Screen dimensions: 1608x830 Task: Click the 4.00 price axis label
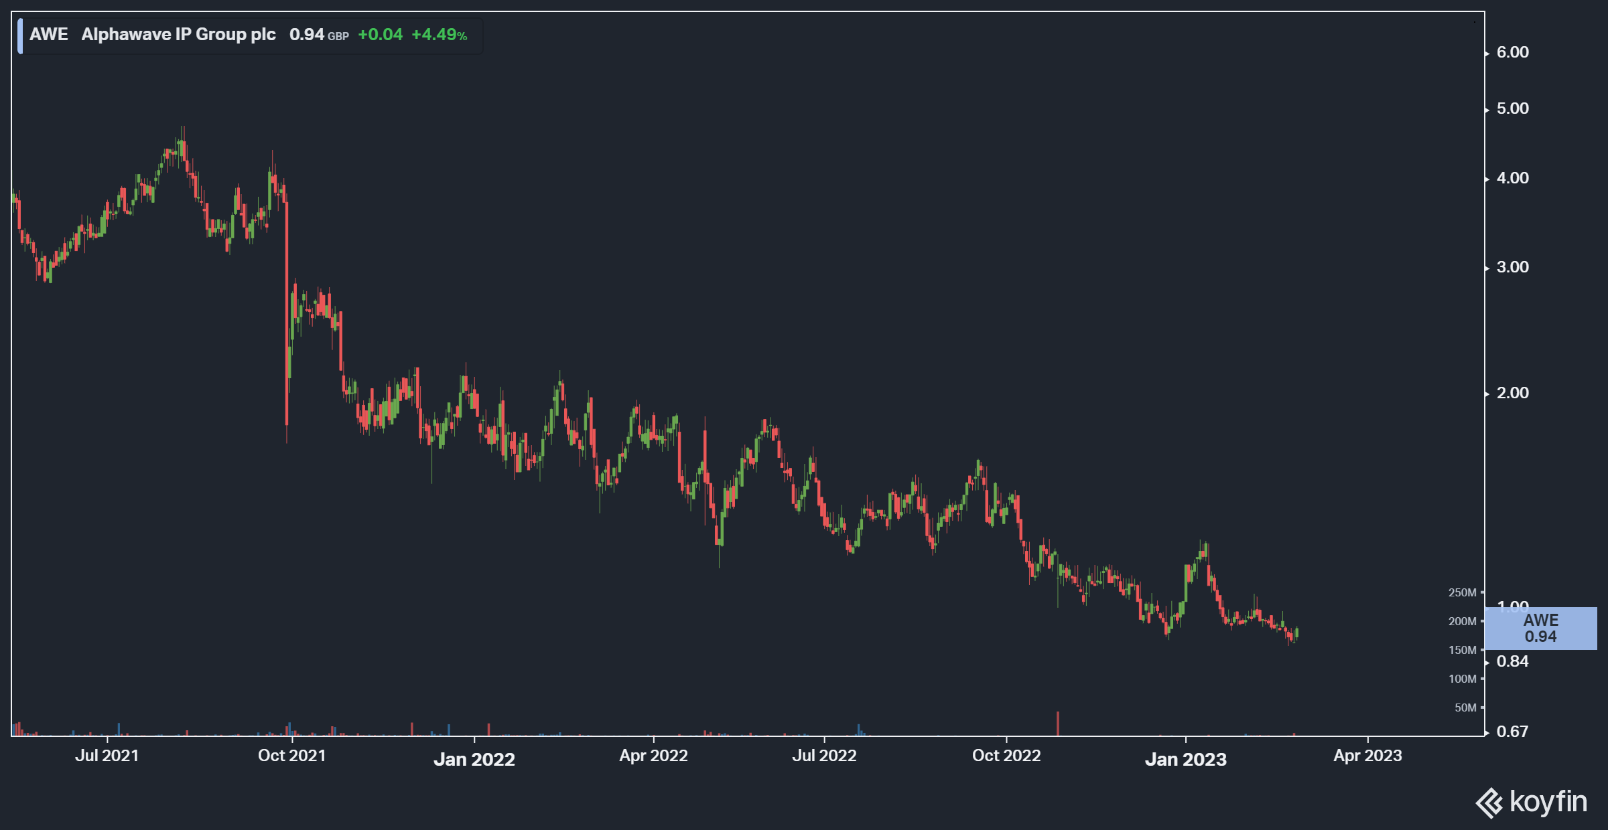click(1512, 178)
